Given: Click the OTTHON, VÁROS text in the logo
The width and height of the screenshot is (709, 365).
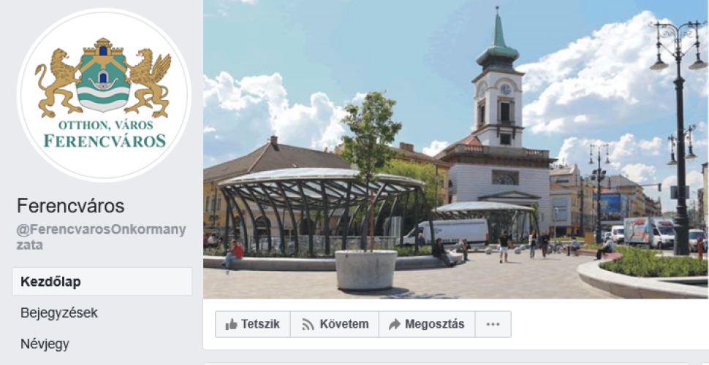Looking at the screenshot, I should tap(106, 125).
